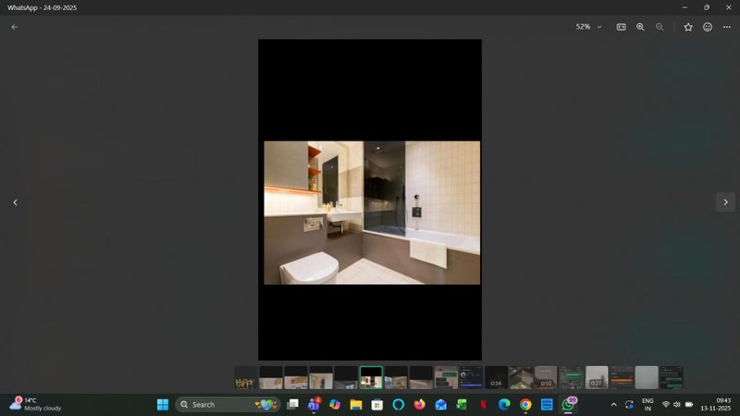This screenshot has width=740, height=416.
Task: Show the previous image with left arrow
Action: (x=15, y=202)
